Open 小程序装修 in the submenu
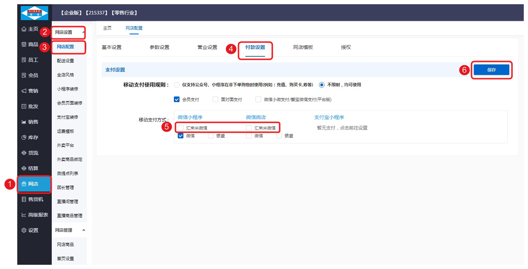This screenshot has height=269, width=528. pos(68,89)
